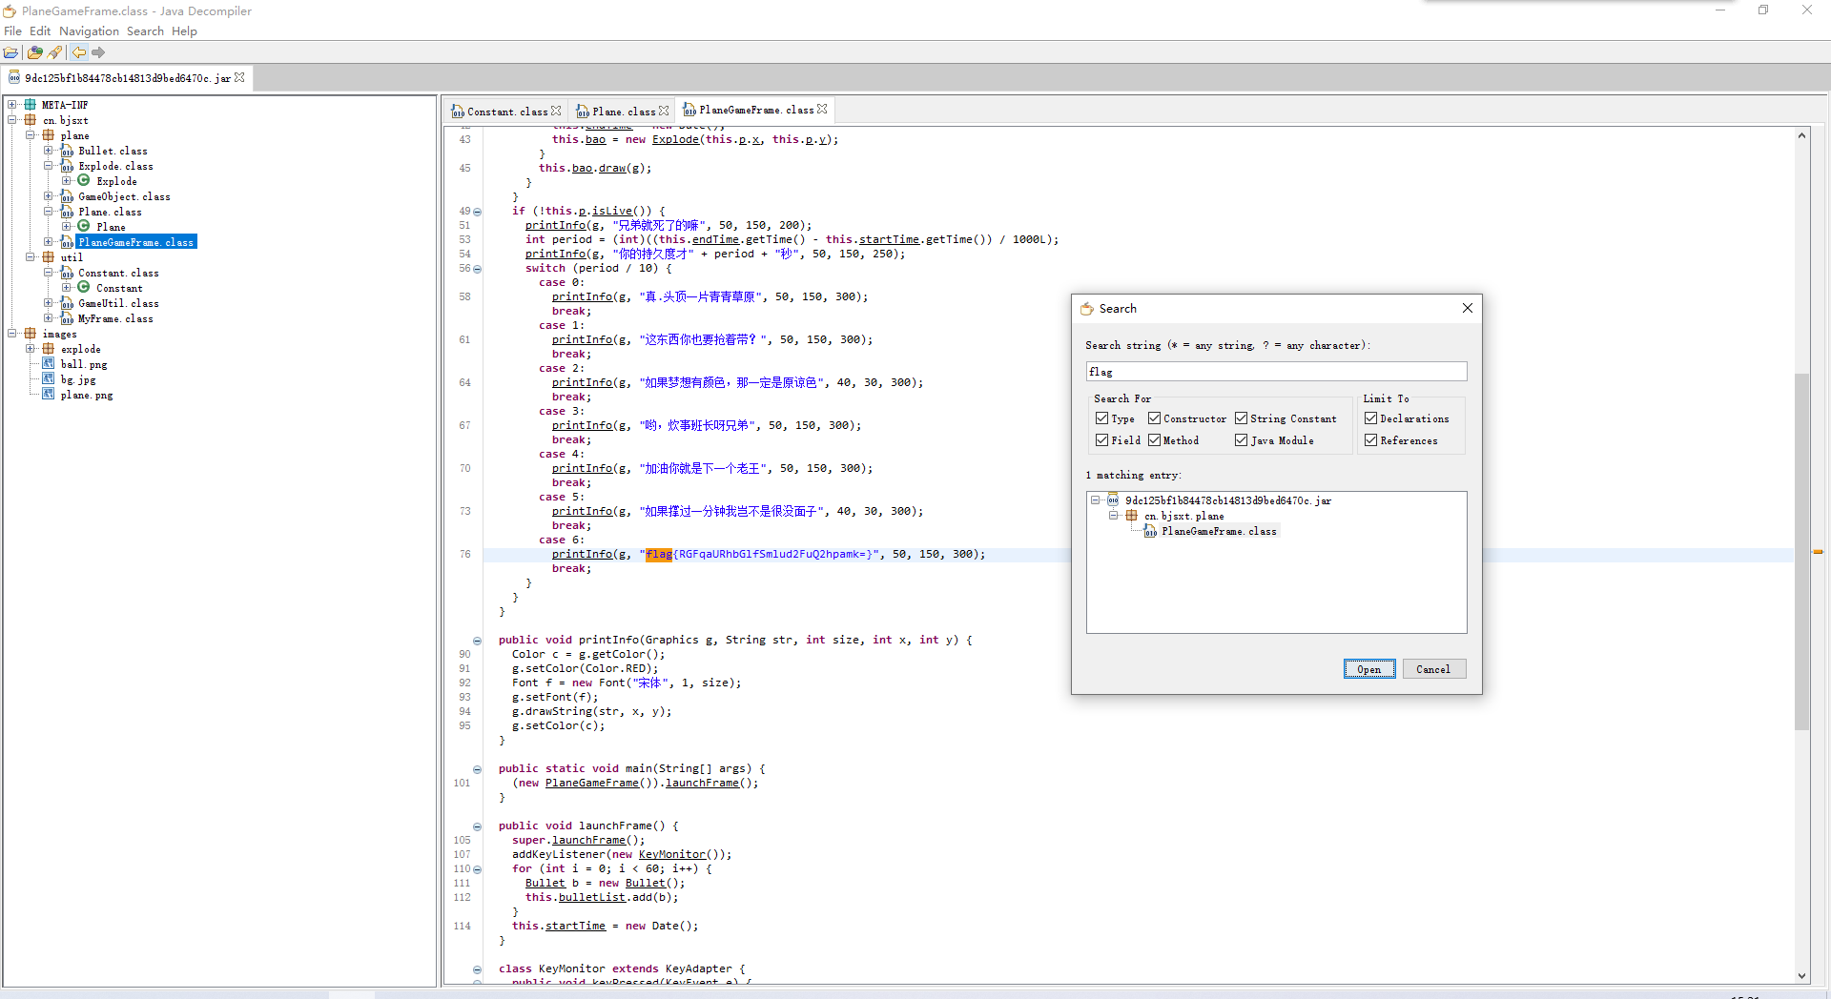Follow the bulletList field link
This screenshot has width=1831, height=999.
click(592, 898)
